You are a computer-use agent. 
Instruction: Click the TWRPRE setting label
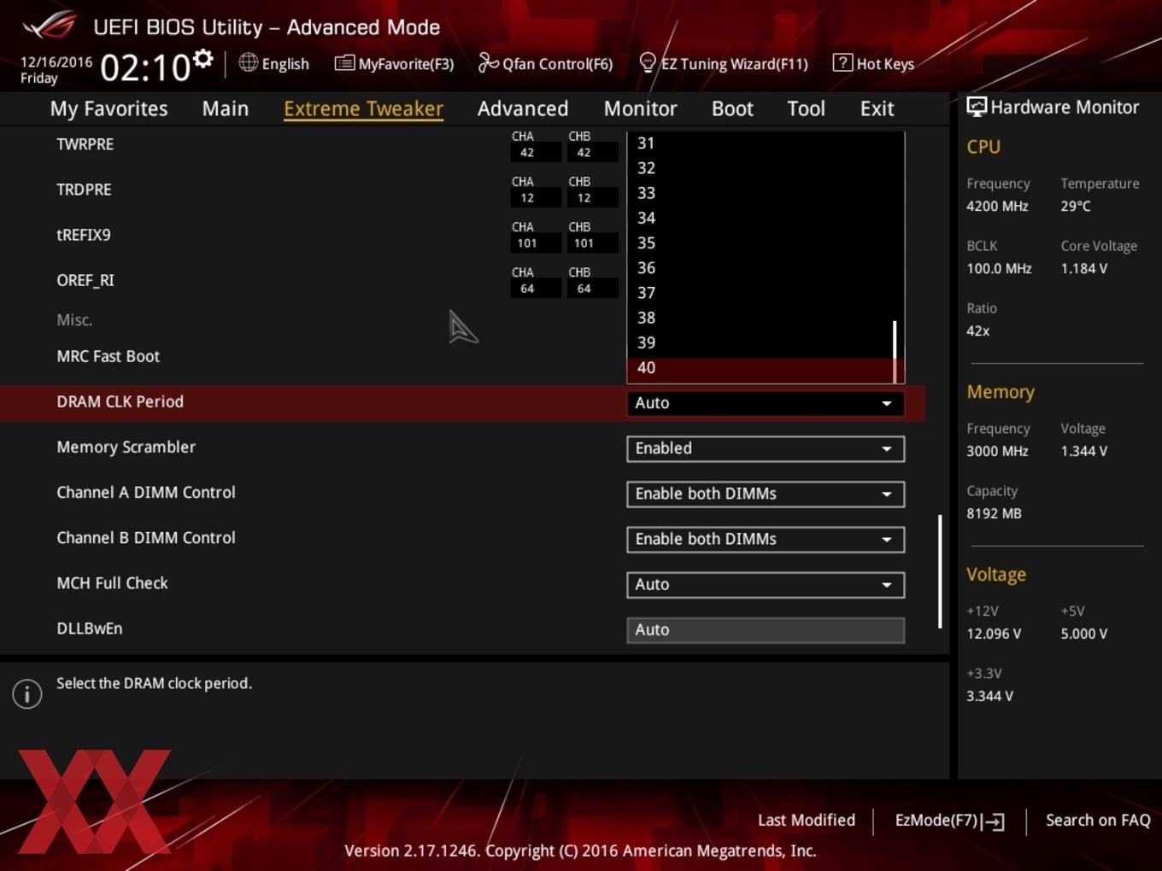coord(85,144)
